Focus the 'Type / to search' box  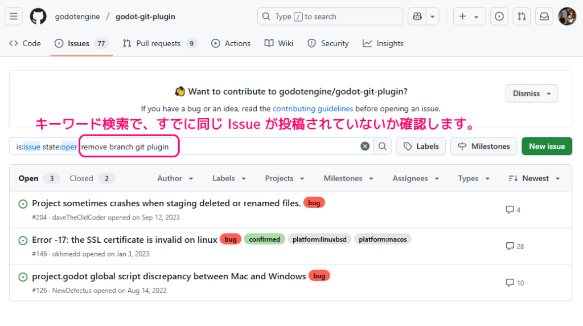330,17
